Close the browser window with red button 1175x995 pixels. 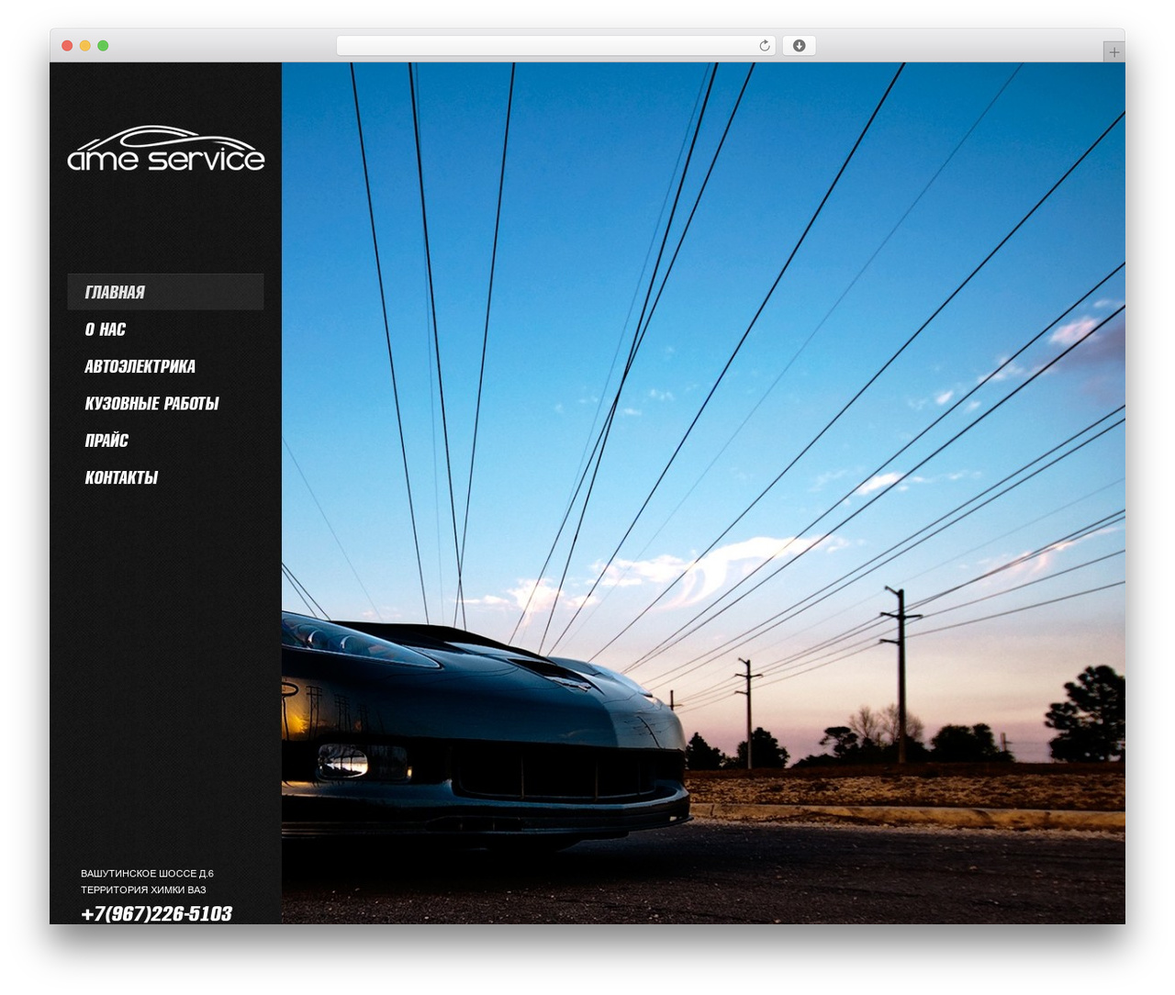tap(67, 46)
